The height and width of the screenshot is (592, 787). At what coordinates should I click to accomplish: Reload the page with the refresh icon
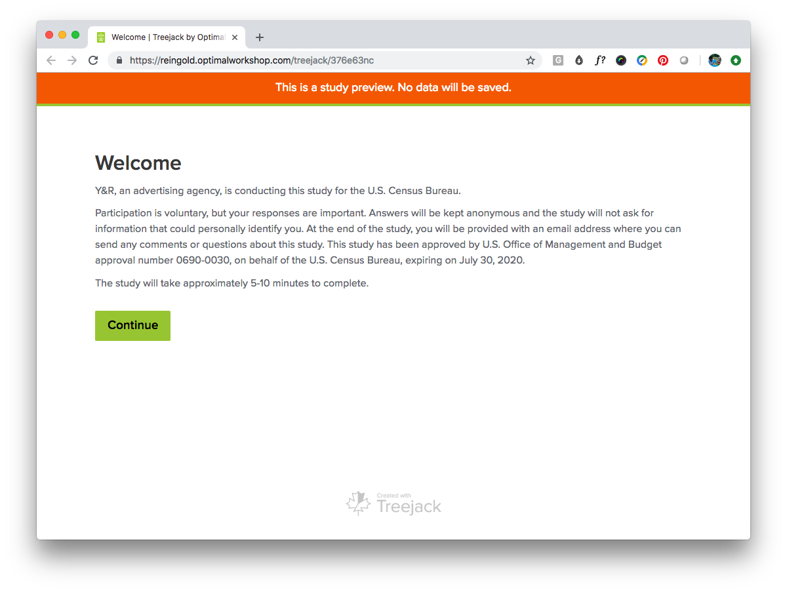[x=93, y=60]
